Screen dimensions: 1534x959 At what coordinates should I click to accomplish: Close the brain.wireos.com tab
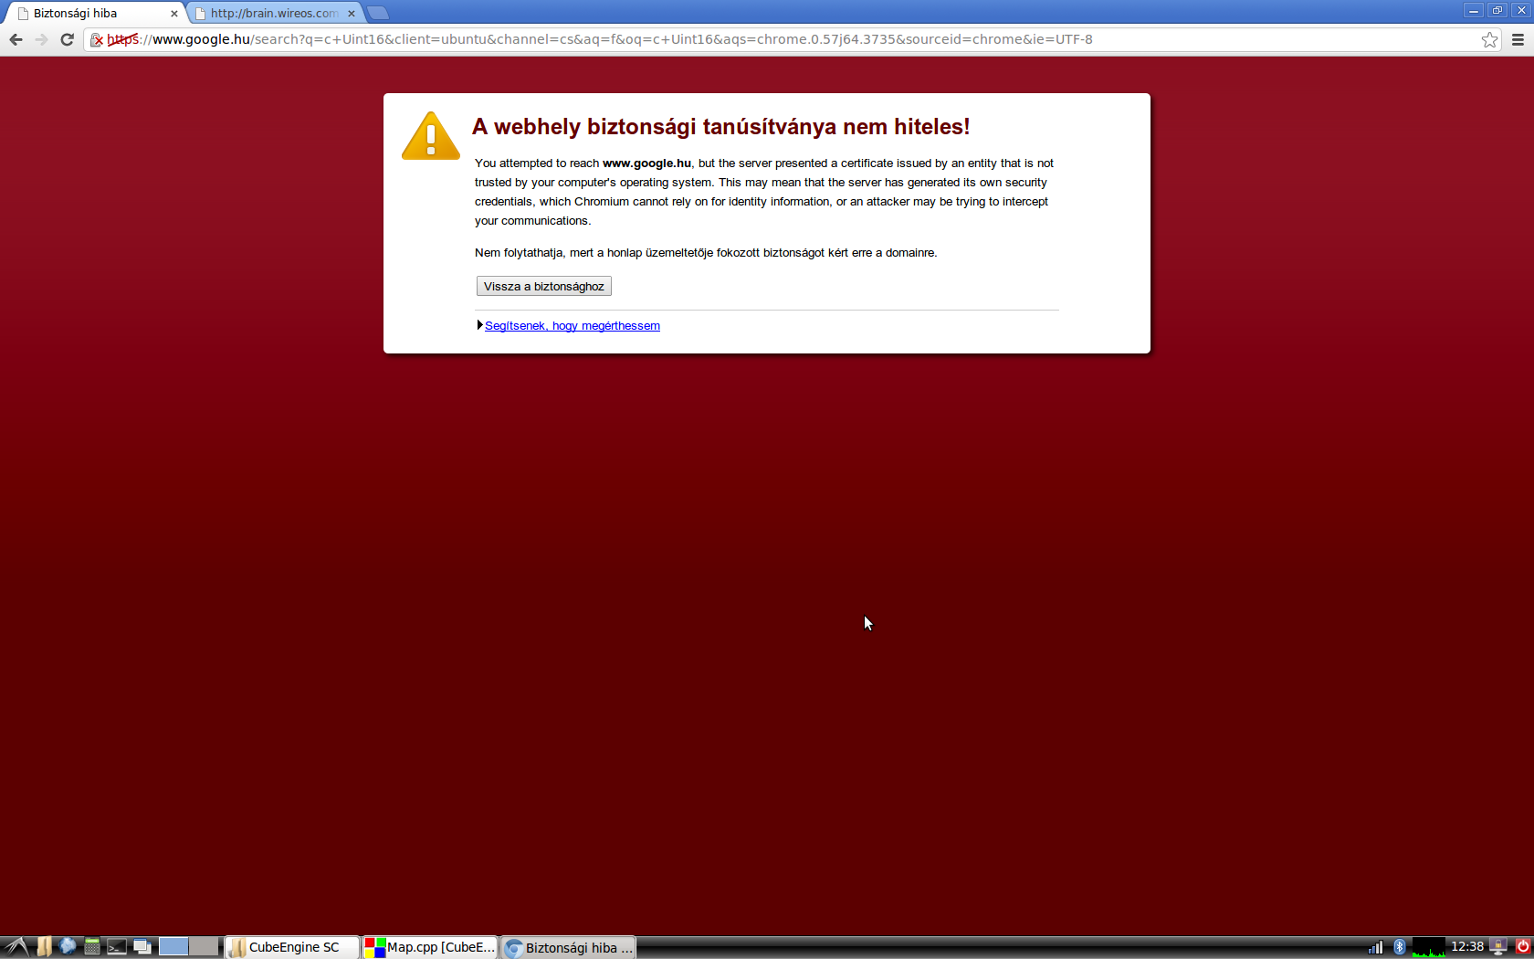352,14
